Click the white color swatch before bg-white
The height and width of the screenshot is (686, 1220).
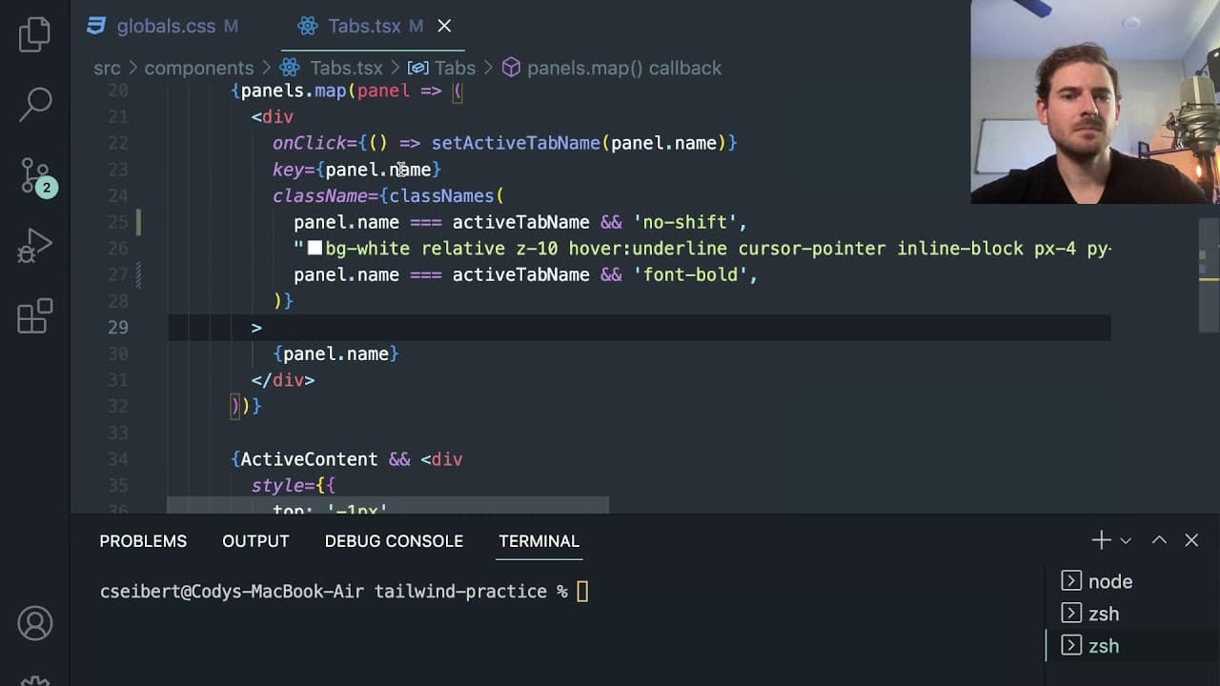[315, 249]
